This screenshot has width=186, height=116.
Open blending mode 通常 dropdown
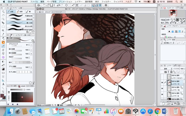point(166,69)
